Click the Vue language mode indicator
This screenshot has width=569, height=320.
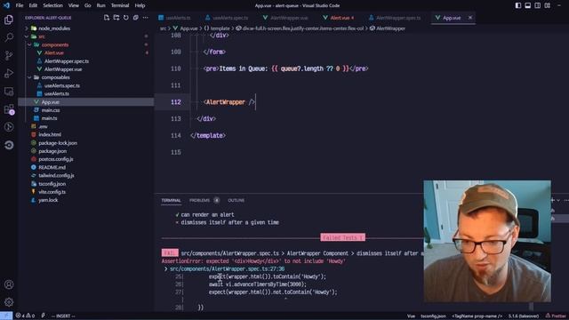411,316
